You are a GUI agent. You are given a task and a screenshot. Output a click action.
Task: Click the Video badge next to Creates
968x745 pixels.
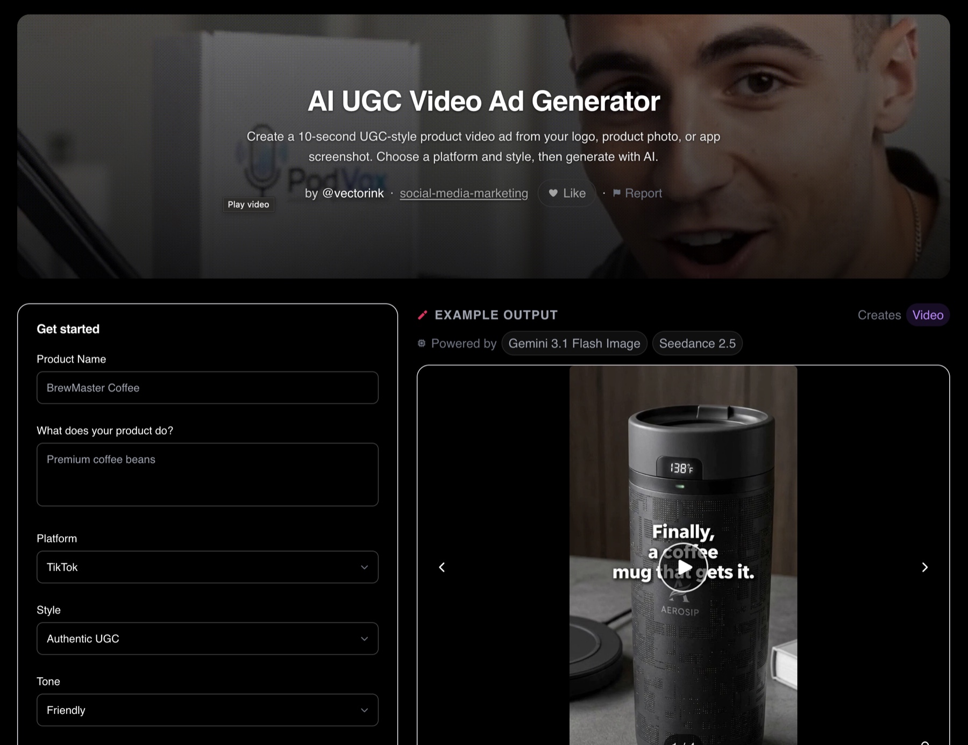928,315
